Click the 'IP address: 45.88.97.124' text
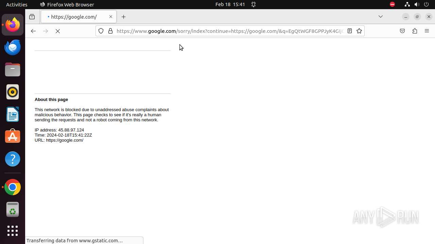The width and height of the screenshot is (435, 244). coord(59,130)
